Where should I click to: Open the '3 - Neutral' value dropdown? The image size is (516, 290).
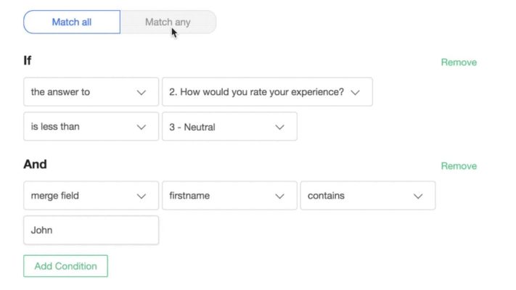(229, 127)
